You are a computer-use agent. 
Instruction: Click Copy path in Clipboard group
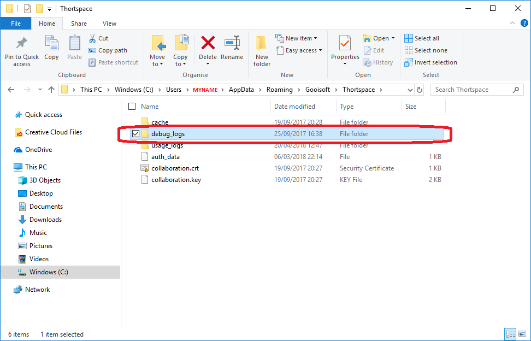tap(108, 50)
